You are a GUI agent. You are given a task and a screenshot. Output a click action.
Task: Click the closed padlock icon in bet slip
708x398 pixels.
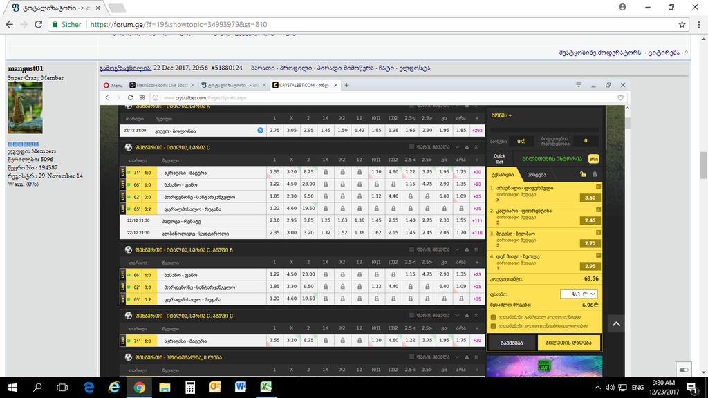[595, 174]
